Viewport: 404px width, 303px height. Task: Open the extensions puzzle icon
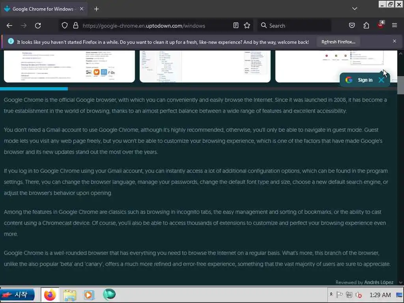(366, 26)
